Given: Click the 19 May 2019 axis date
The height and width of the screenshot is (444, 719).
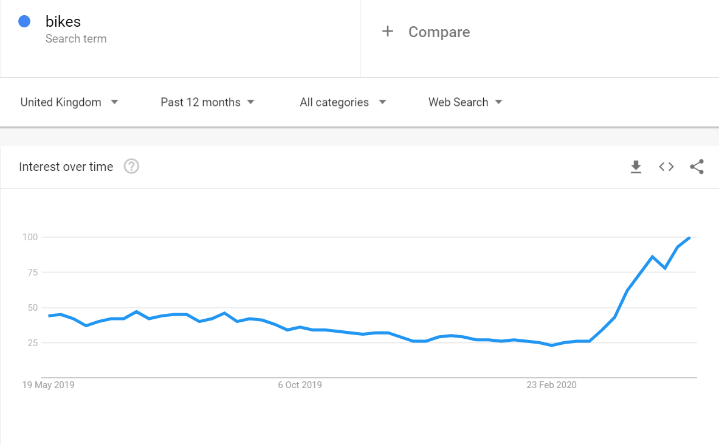Looking at the screenshot, I should (49, 385).
